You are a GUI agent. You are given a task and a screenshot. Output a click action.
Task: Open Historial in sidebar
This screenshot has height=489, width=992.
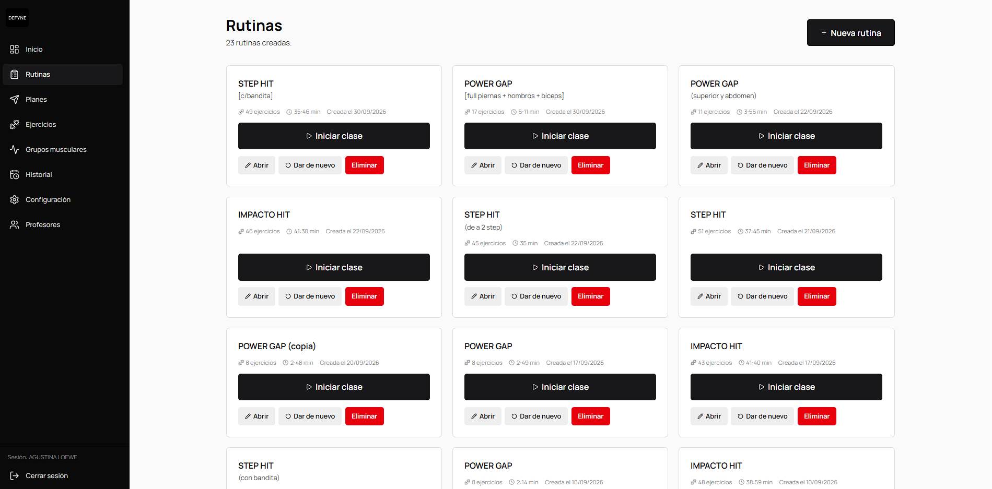click(x=63, y=174)
